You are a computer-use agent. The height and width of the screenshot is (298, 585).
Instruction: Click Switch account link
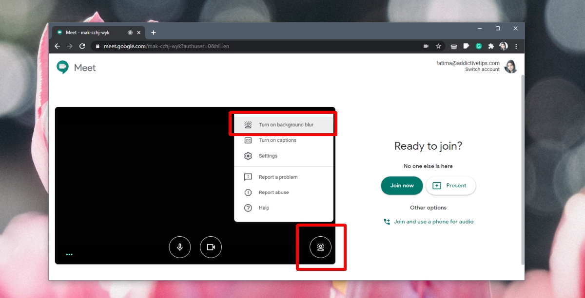[x=482, y=70]
